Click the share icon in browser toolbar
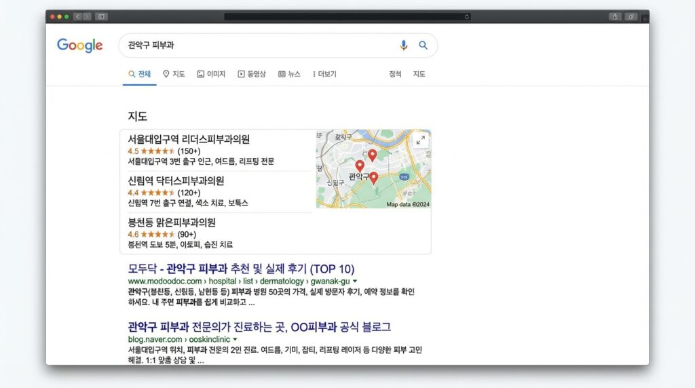Screen dimensions: 695x388 [615, 17]
